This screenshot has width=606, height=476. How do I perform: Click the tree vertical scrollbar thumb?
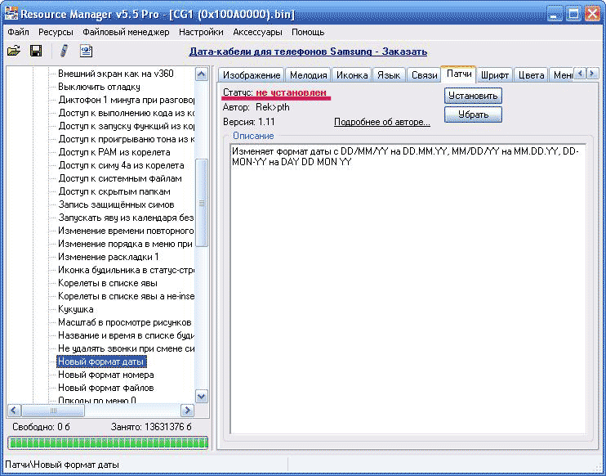(x=202, y=203)
